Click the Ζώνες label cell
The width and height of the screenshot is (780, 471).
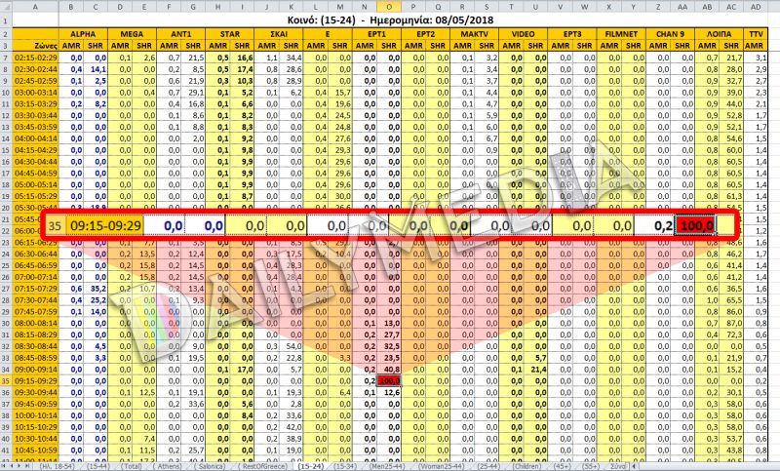tap(35, 45)
